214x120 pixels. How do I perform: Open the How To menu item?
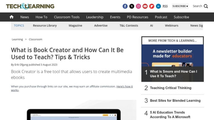pyautogui.click(x=41, y=17)
